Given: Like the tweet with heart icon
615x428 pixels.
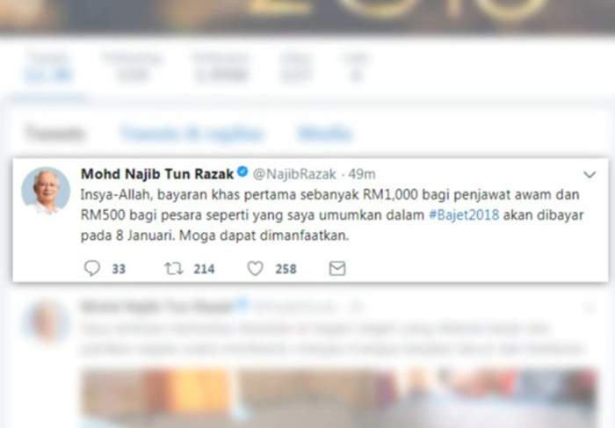Looking at the screenshot, I should tap(256, 268).
